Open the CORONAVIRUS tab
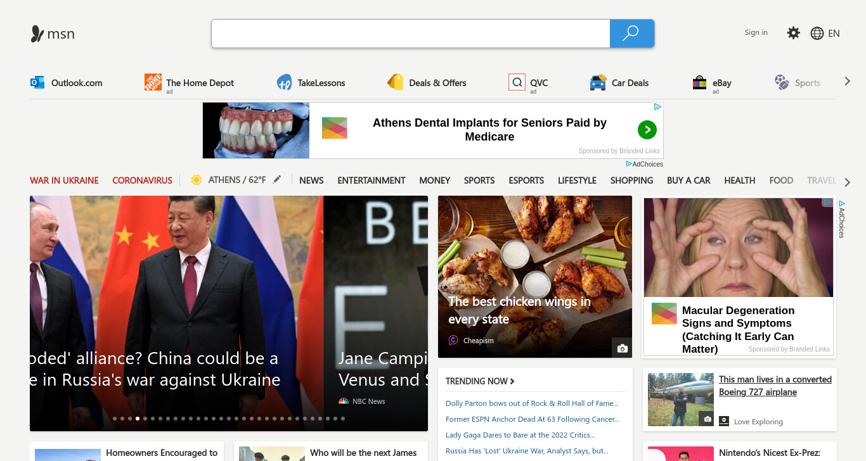Screen dimensions: 866x461 point(142,180)
